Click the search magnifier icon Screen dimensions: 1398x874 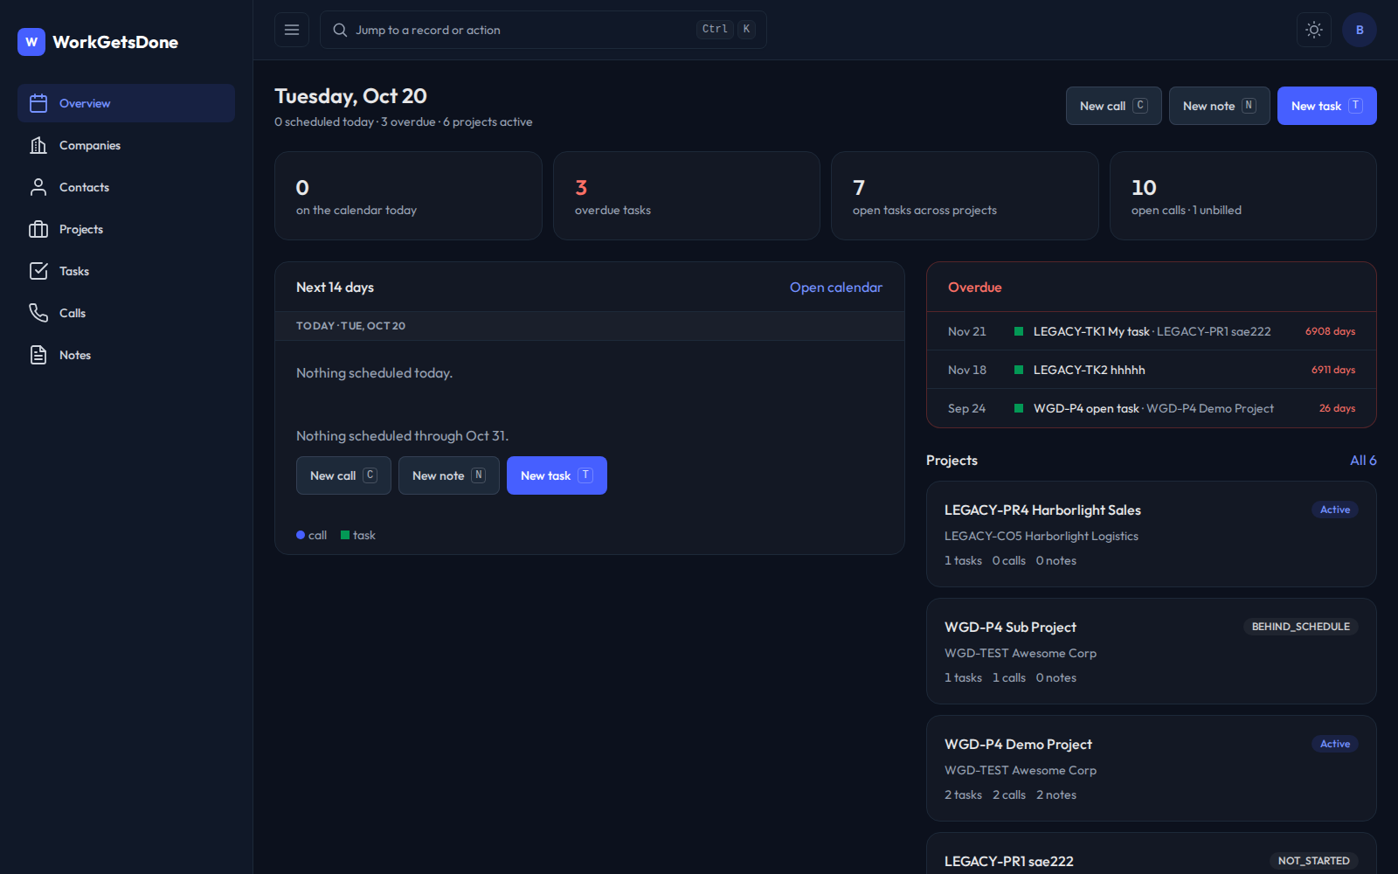(x=340, y=30)
